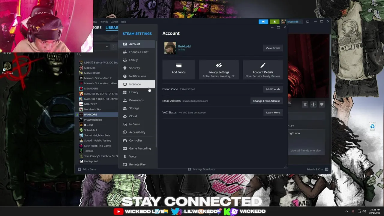Click the profile avatar in Account page

tap(170, 48)
